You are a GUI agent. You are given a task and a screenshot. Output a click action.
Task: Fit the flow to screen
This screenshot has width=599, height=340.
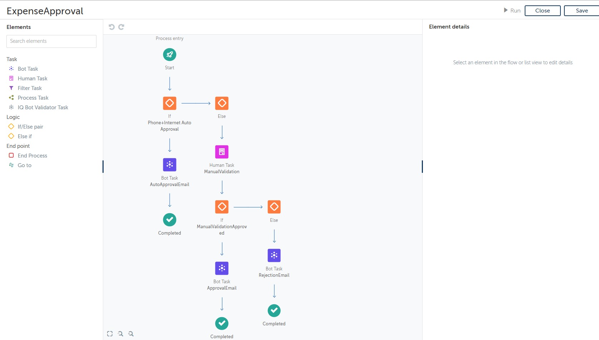tap(110, 334)
